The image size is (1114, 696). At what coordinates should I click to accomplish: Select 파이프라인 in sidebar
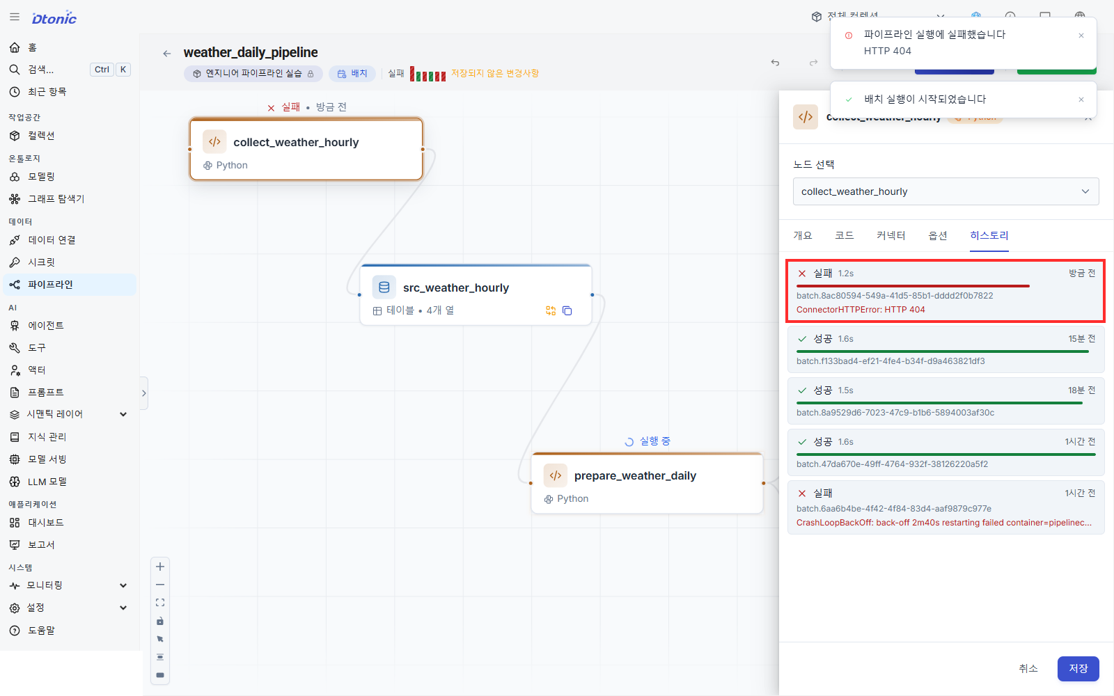pyautogui.click(x=70, y=285)
